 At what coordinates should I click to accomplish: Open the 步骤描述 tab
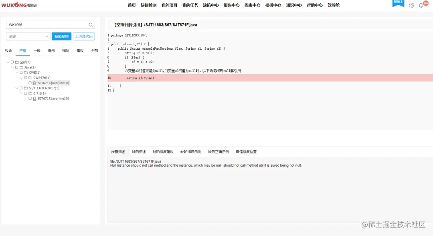pos(118,152)
